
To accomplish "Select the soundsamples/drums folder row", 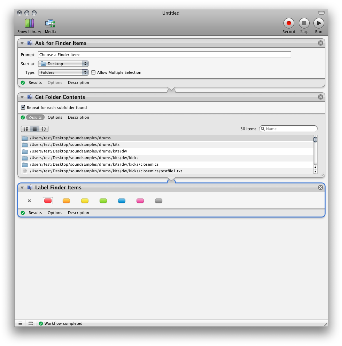I will pyautogui.click(x=167, y=138).
